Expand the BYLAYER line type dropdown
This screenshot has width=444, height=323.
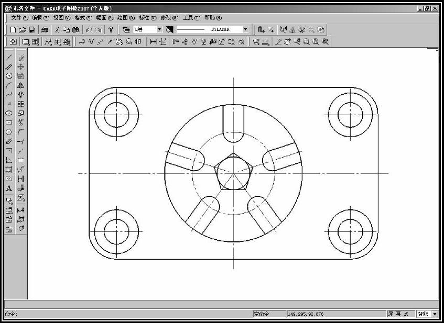point(245,30)
